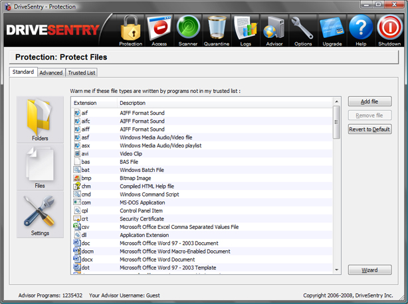Open the Trusted List tab
408x304 pixels.
(x=82, y=73)
